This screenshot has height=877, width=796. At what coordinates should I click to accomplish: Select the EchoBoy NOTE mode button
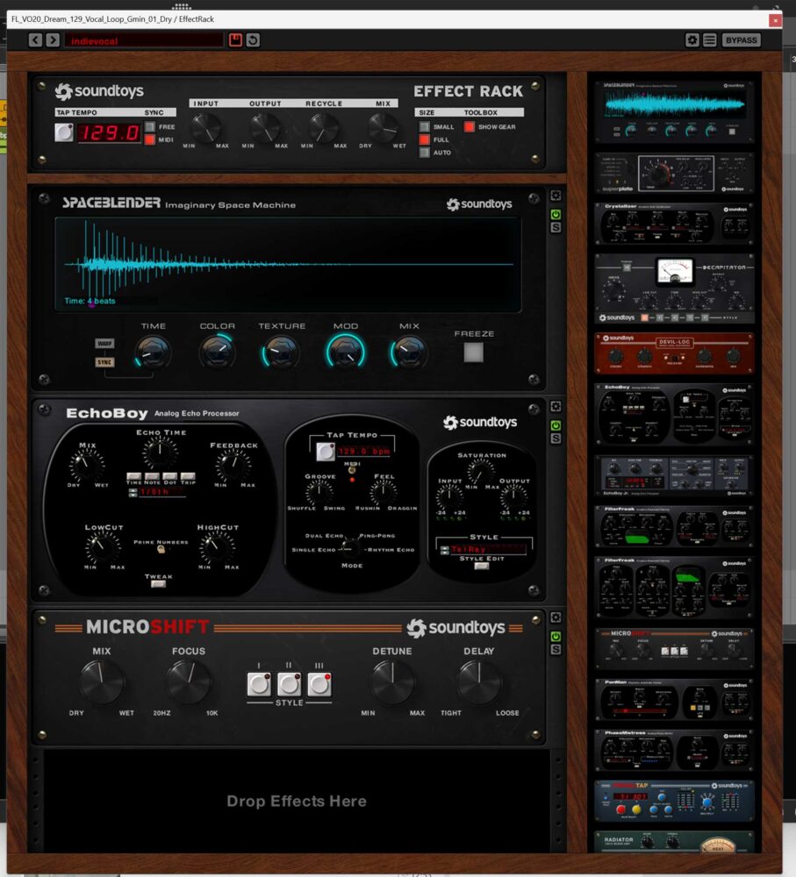(152, 476)
